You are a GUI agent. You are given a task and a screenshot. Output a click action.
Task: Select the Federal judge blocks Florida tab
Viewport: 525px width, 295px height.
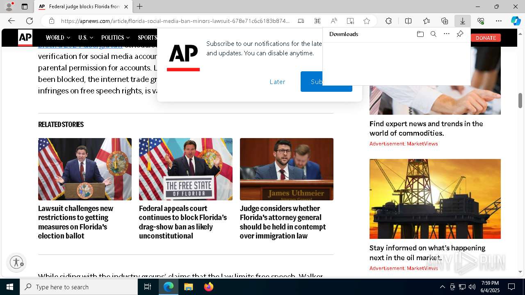coord(84,7)
